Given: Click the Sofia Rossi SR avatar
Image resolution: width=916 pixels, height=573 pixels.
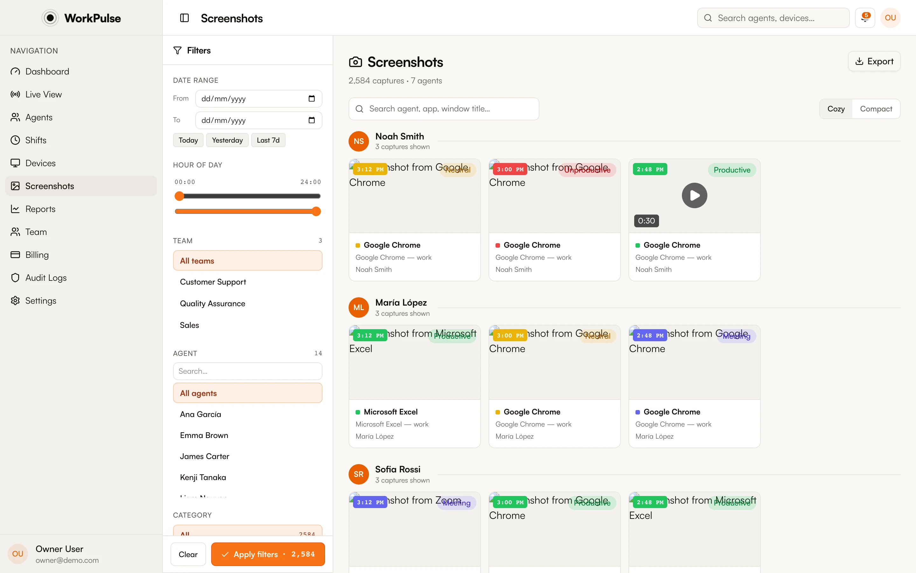Looking at the screenshot, I should [x=358, y=474].
